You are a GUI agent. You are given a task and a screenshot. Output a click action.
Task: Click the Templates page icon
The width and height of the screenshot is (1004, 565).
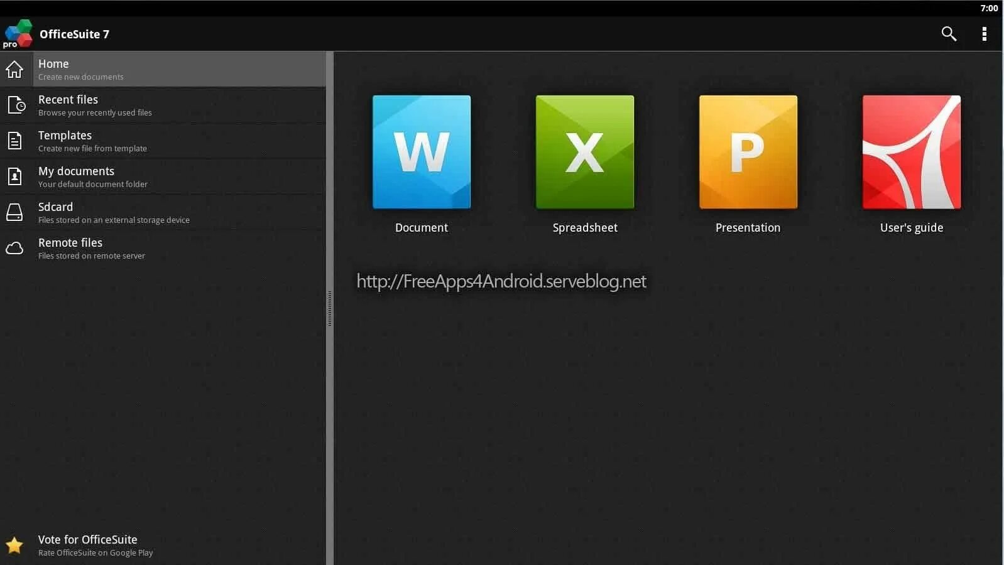point(14,141)
